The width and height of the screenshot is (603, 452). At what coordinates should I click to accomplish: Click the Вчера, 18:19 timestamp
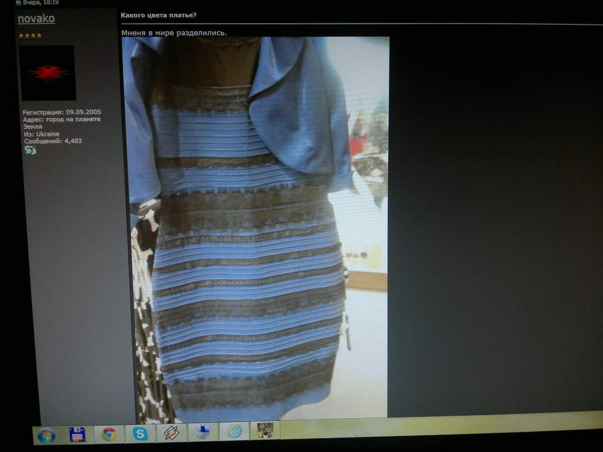click(x=41, y=2)
